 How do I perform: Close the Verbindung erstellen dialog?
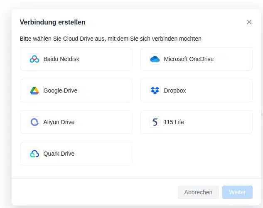pyautogui.click(x=249, y=22)
